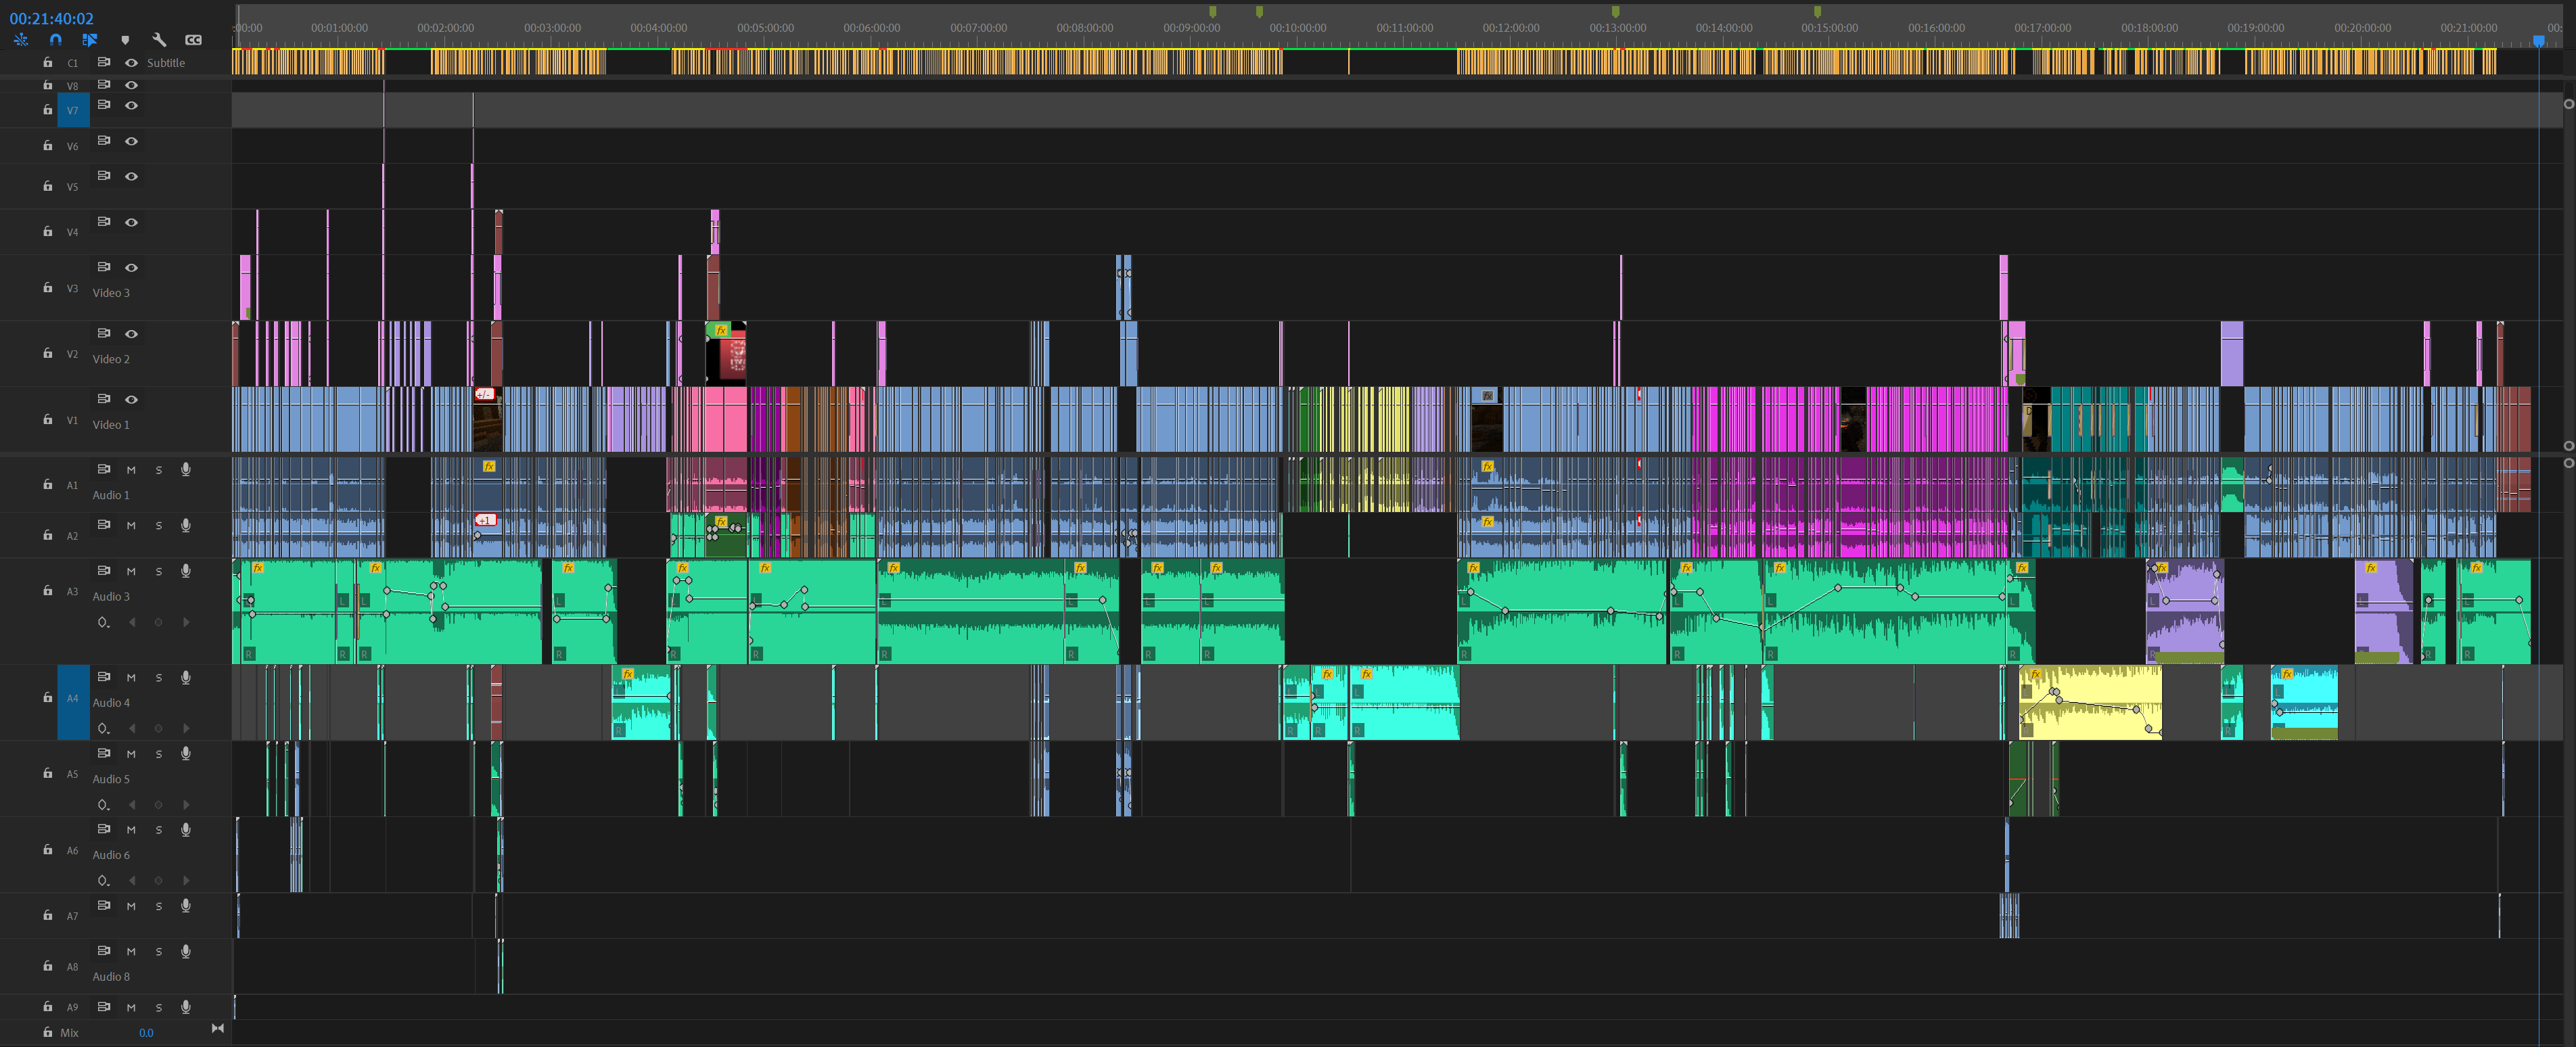Mute the Audio 3 track
The image size is (2576, 1047).
coord(131,571)
